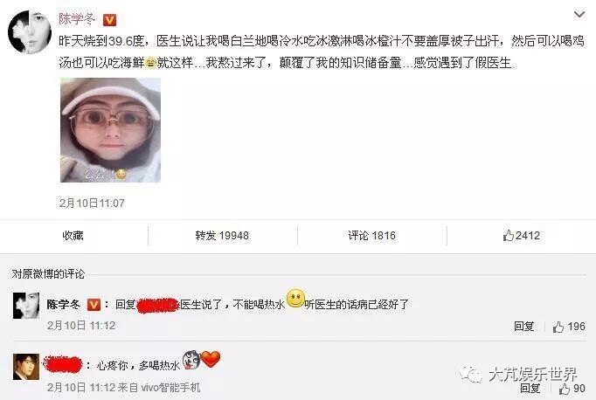Click the post timestamp 2月10日 11:07
This screenshot has width=596, height=400.
tap(92, 203)
